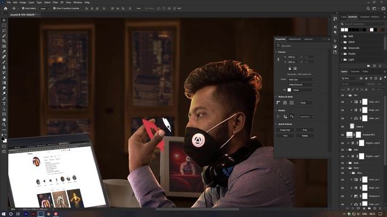Click the canvas Fill color swatch
Image resolution: width=387 pixels, height=217 pixels.
pyautogui.click(x=289, y=90)
